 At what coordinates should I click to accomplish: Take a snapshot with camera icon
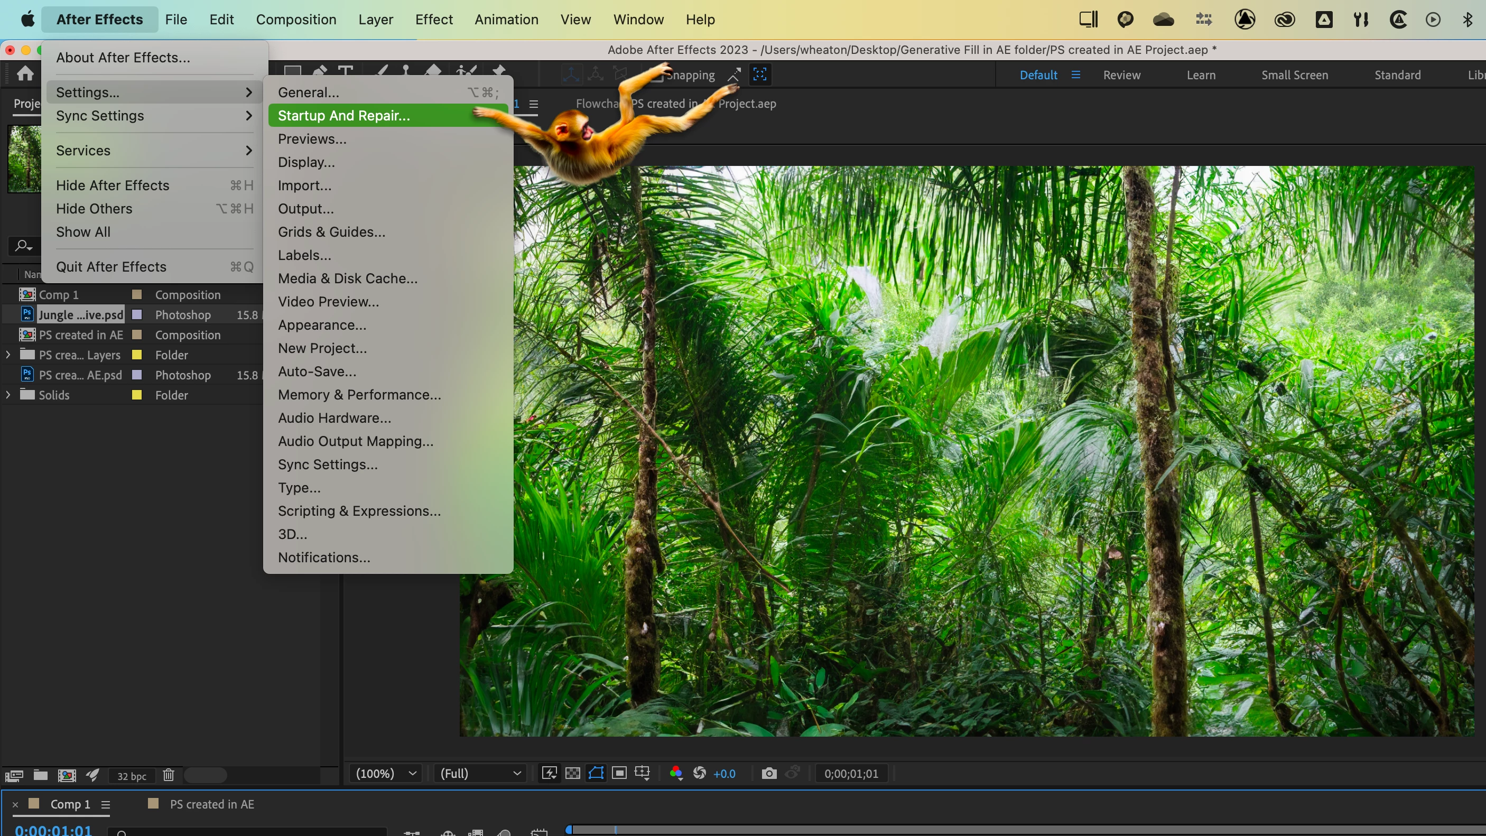pos(768,773)
